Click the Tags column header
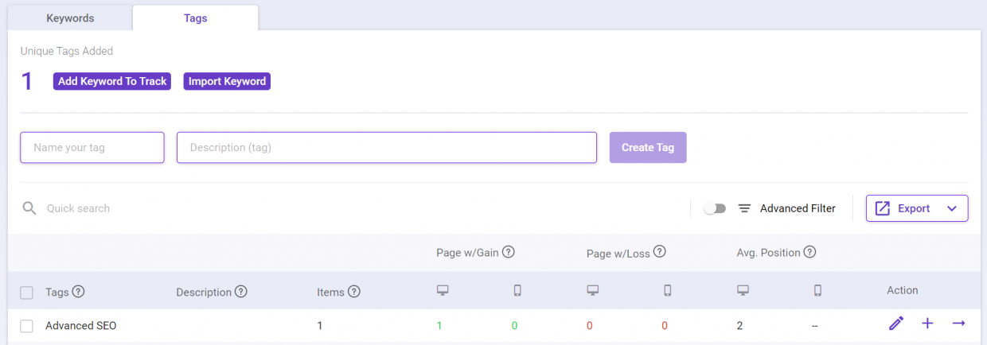 tap(57, 293)
